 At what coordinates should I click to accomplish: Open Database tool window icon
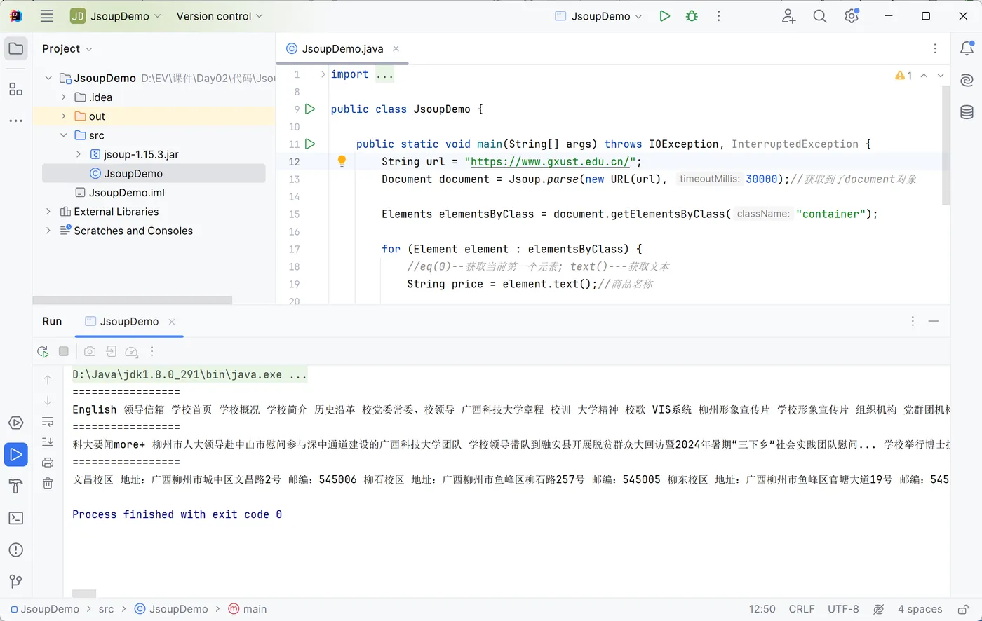click(x=967, y=111)
